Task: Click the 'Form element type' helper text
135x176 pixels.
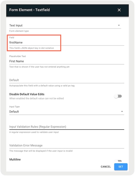Action: 19,31
